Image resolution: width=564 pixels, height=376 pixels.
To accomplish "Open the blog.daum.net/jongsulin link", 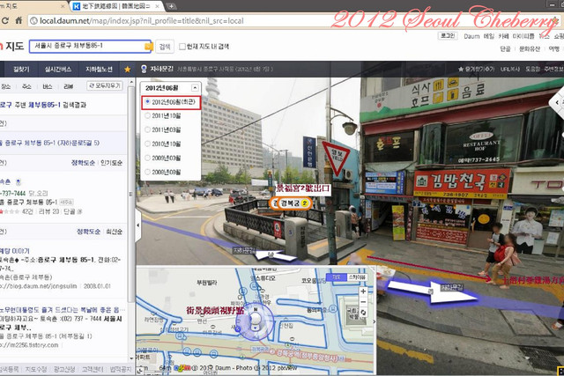I will click(x=38, y=286).
